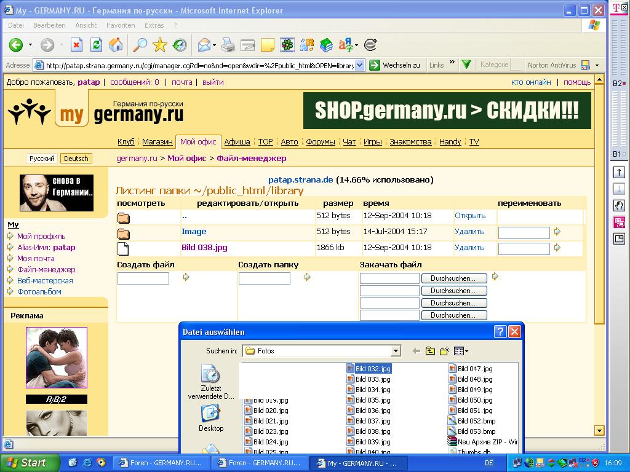Click the translate icon in the toolbar
The height and width of the screenshot is (472, 630).
click(307, 45)
